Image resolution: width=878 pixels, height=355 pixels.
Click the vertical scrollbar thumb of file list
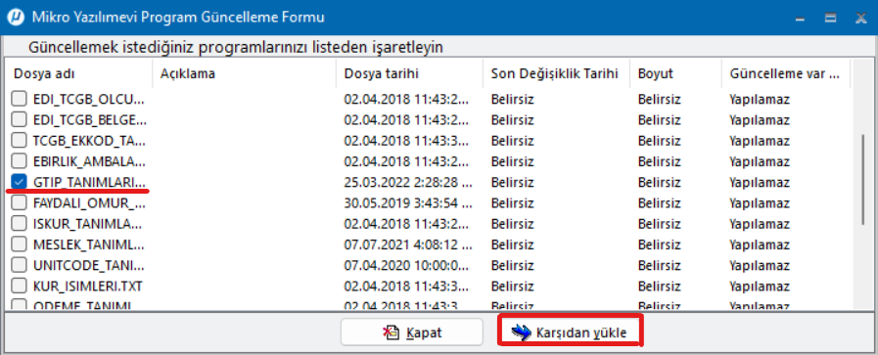pos(862,180)
